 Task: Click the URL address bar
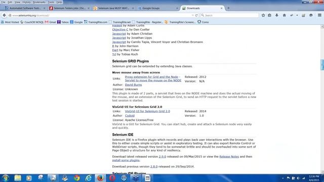click(x=101, y=15)
